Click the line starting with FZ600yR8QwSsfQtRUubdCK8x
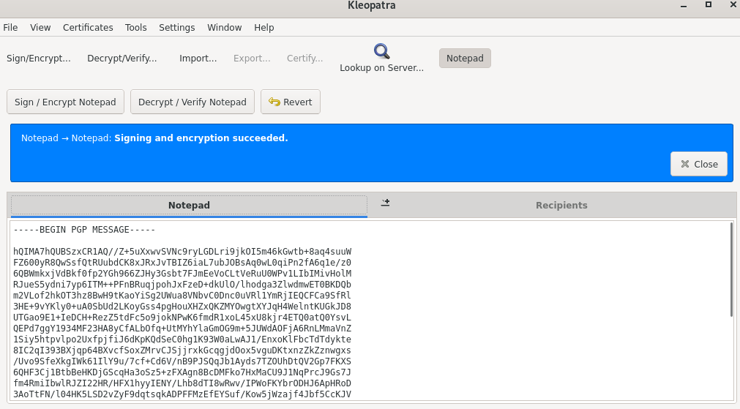Viewport: 740px width, 409px height. pyautogui.click(x=182, y=262)
